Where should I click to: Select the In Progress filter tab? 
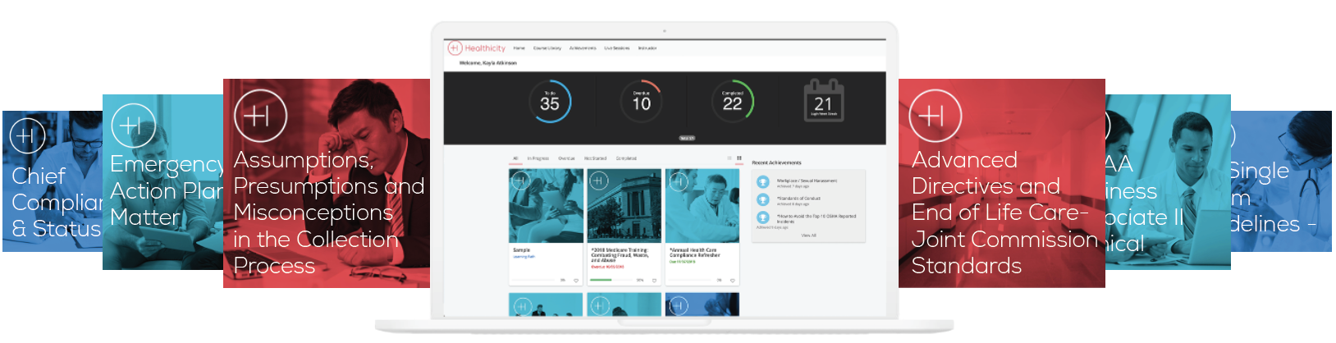(x=538, y=158)
